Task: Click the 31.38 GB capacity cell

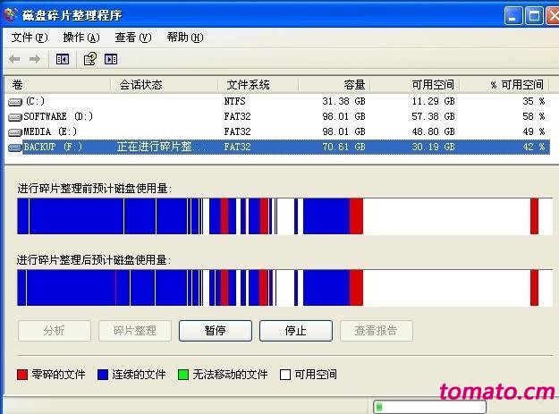Action: click(x=343, y=102)
